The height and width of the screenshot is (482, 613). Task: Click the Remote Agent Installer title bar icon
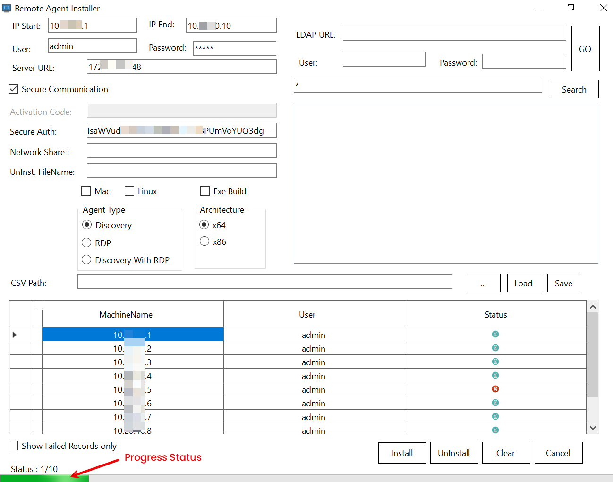click(7, 8)
